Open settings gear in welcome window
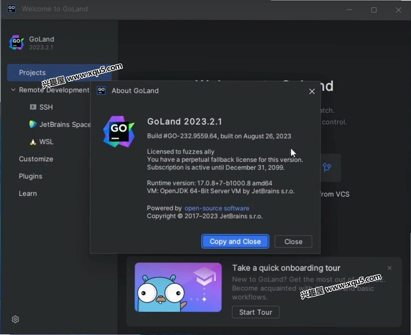Image resolution: width=411 pixels, height=335 pixels. [15, 319]
